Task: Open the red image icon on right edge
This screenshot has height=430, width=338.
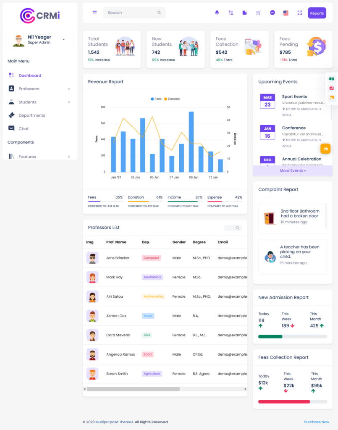Action: [x=331, y=88]
